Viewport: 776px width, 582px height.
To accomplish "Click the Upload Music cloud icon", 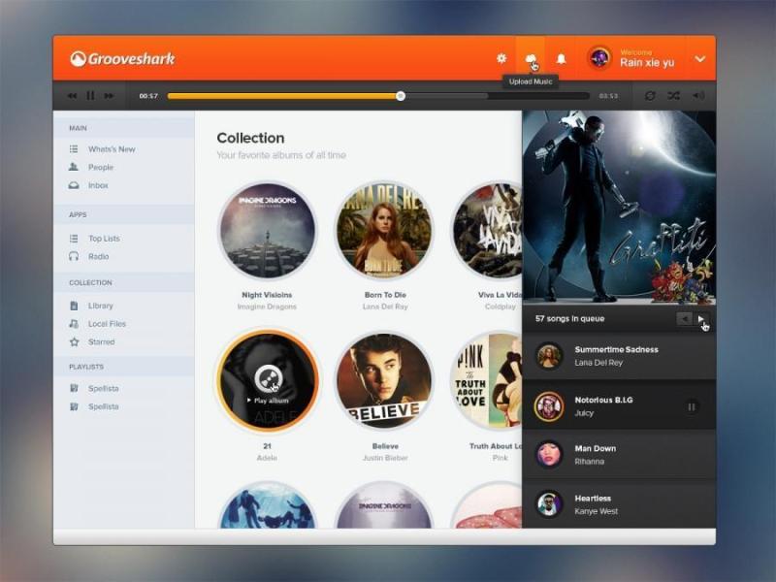I will 531,59.
